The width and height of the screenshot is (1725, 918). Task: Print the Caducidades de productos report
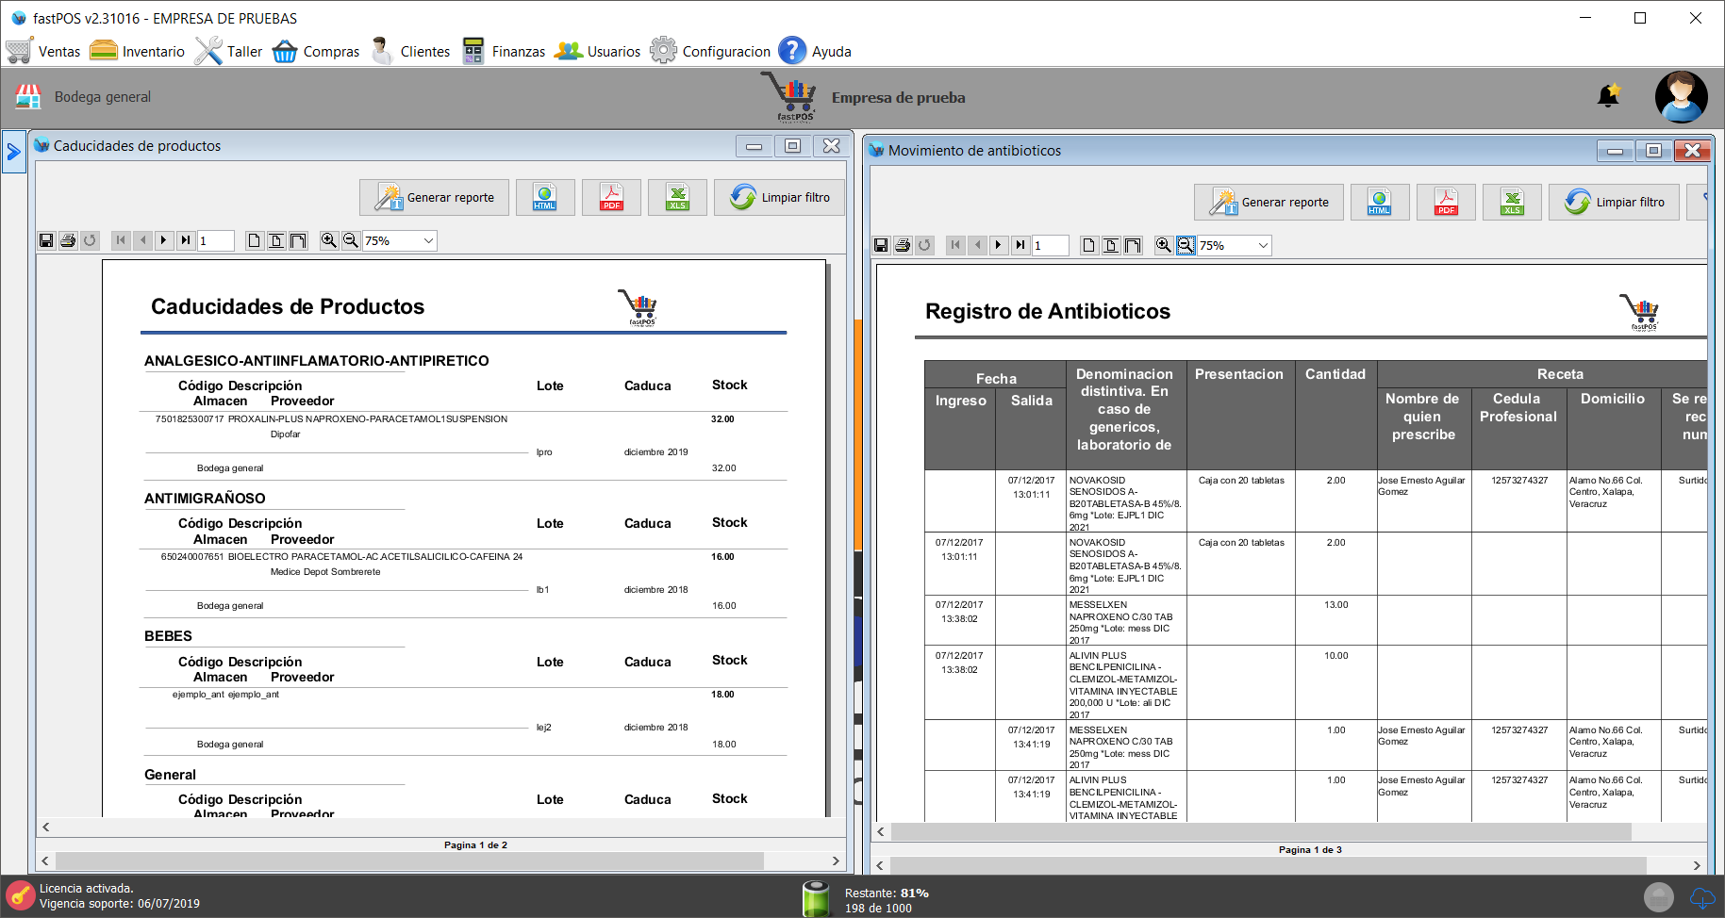click(68, 240)
